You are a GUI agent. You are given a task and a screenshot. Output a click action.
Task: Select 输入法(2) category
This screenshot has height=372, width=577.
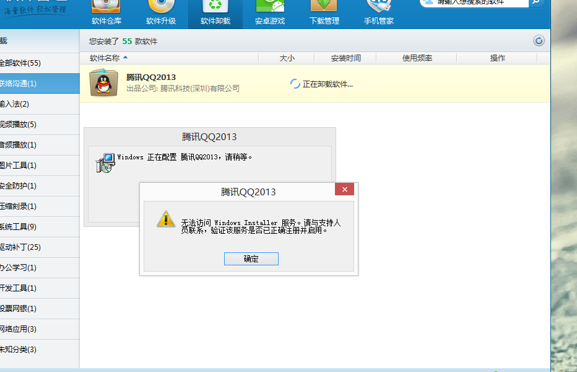[40, 104]
